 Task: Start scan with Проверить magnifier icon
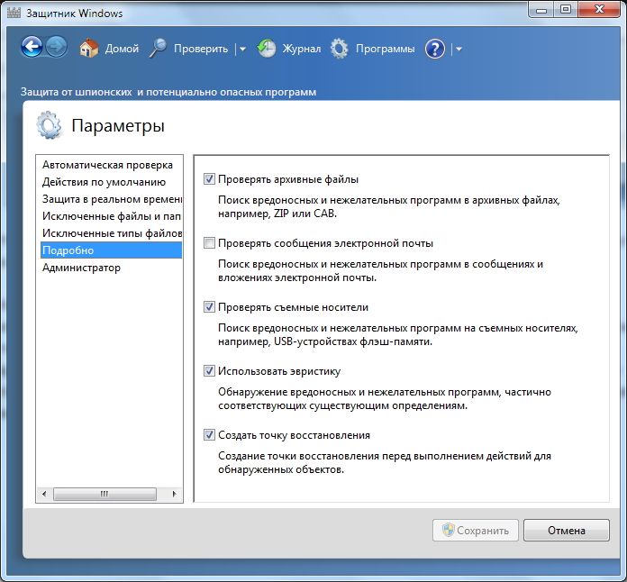[159, 49]
